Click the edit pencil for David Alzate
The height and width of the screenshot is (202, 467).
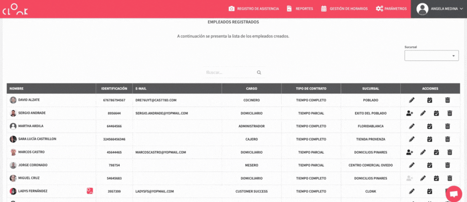pyautogui.click(x=412, y=100)
